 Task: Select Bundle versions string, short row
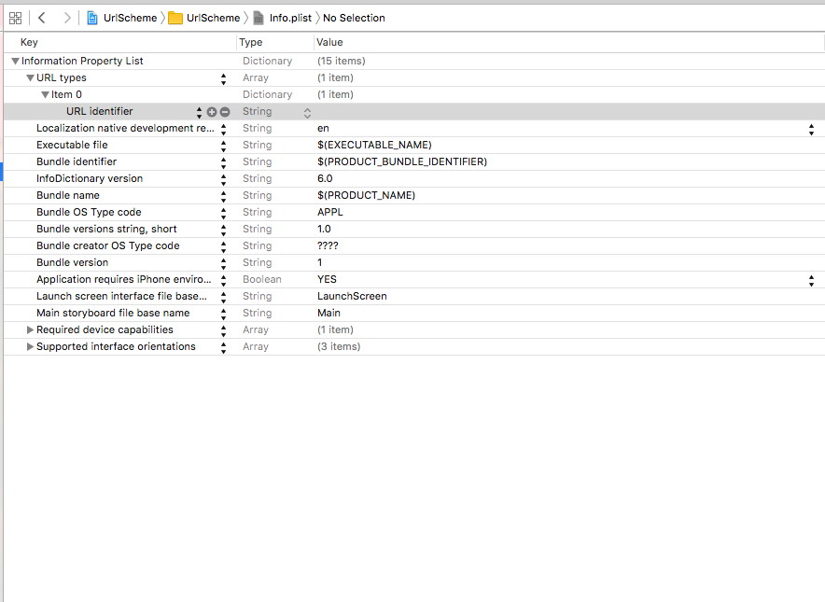[414, 230]
